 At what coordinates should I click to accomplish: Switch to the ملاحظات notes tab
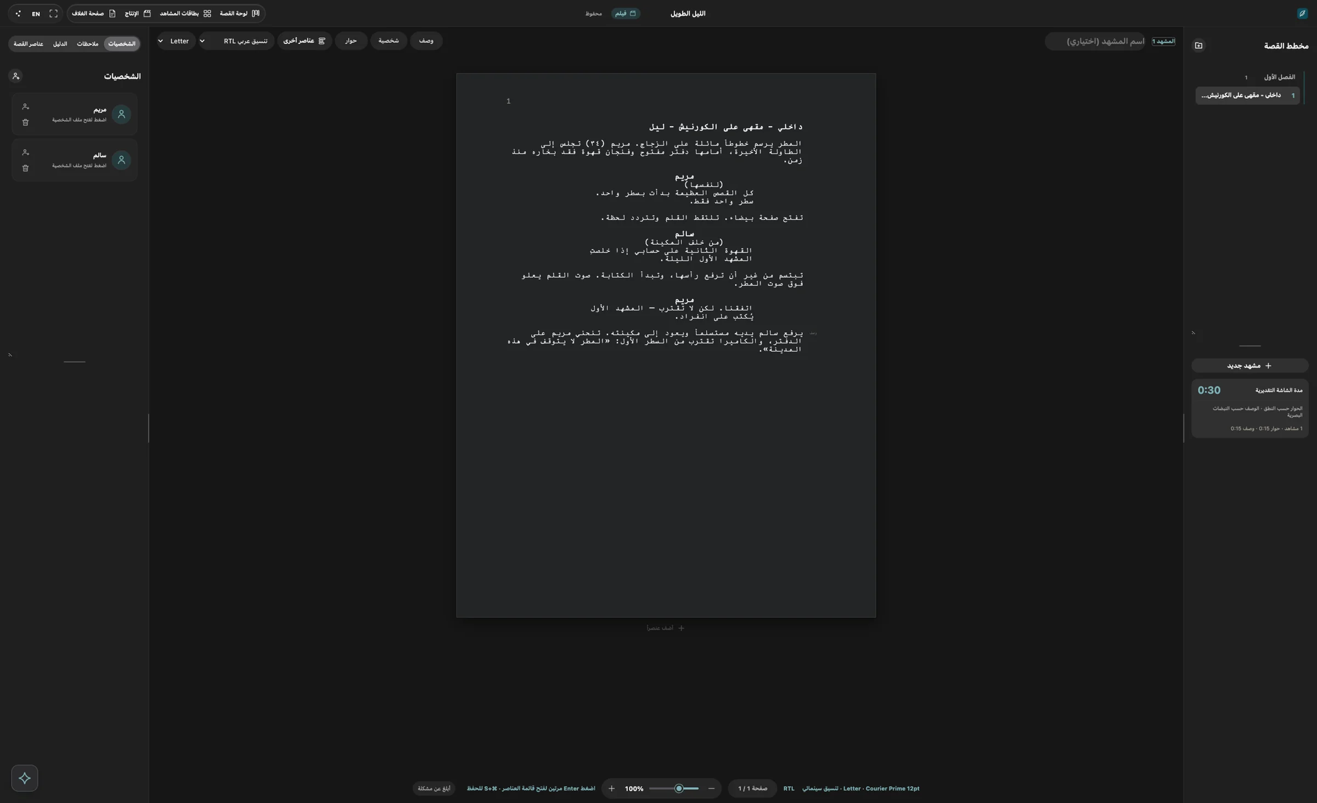[88, 44]
